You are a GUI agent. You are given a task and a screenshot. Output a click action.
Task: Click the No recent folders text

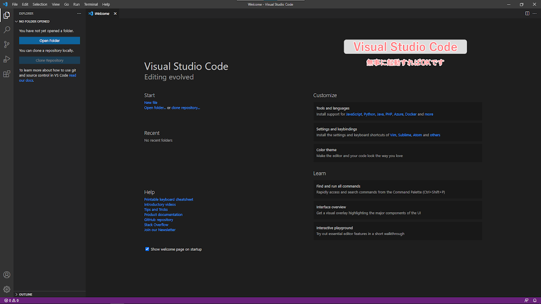[158, 141]
